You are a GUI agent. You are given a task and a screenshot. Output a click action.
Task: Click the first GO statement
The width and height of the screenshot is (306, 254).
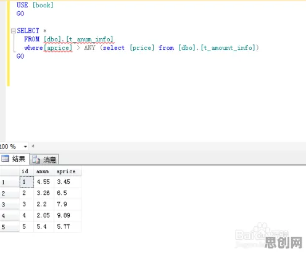pyautogui.click(x=20, y=14)
